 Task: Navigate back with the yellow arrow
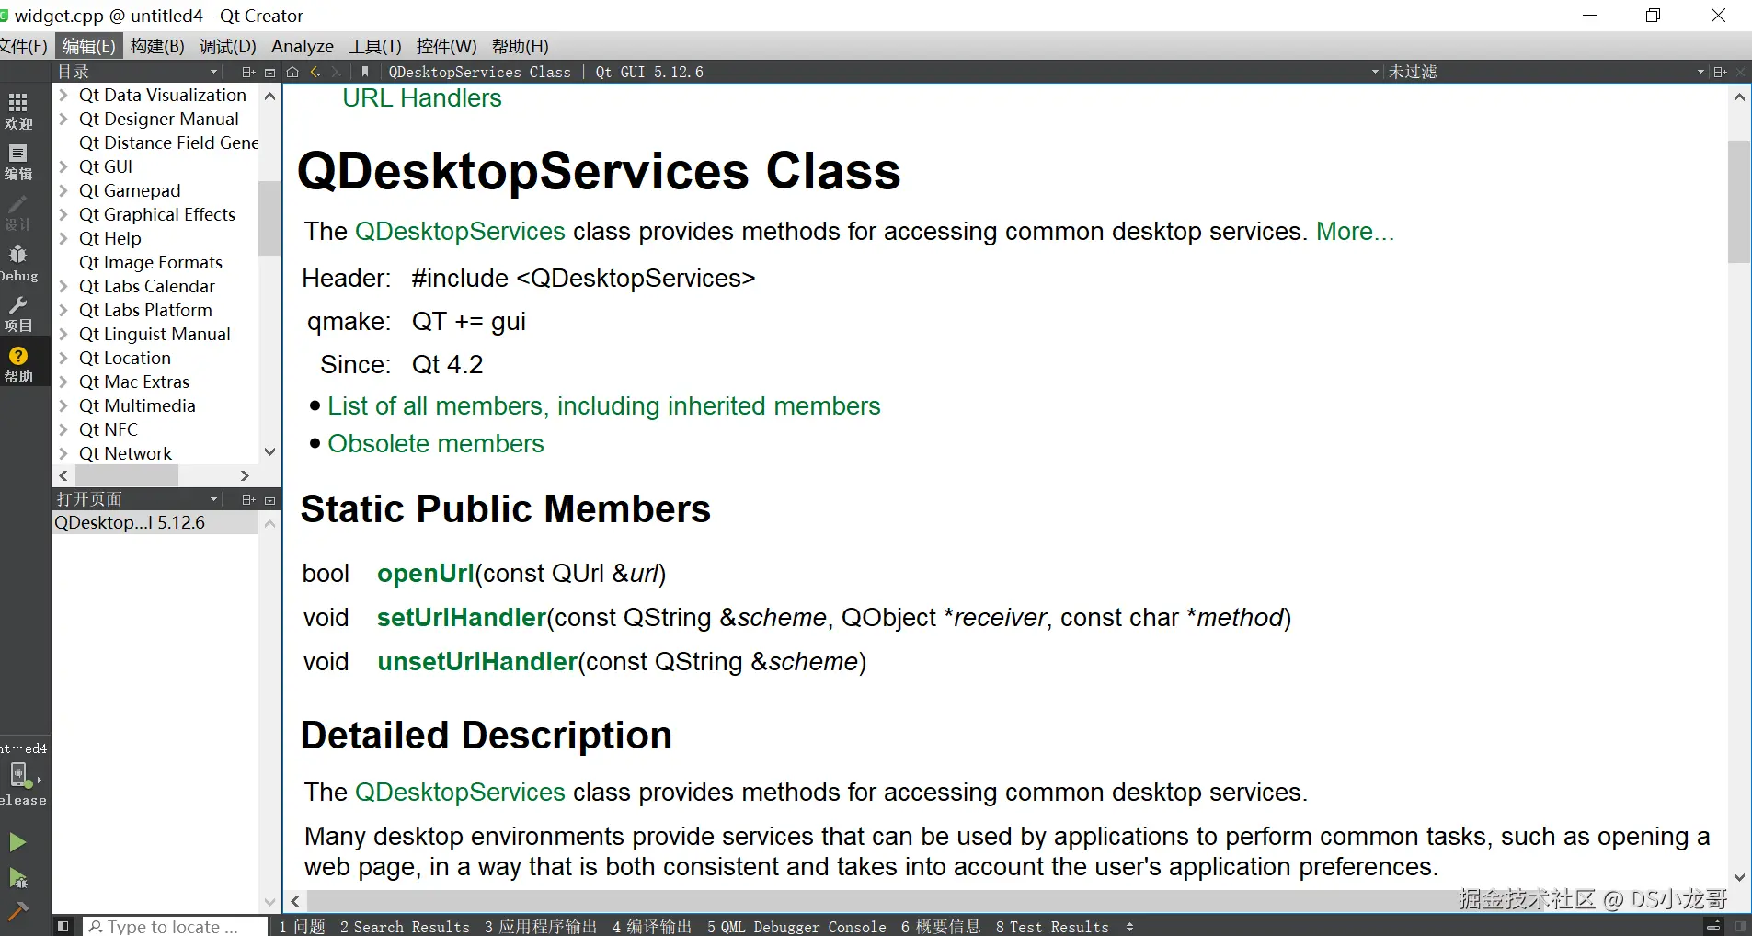[x=315, y=72]
